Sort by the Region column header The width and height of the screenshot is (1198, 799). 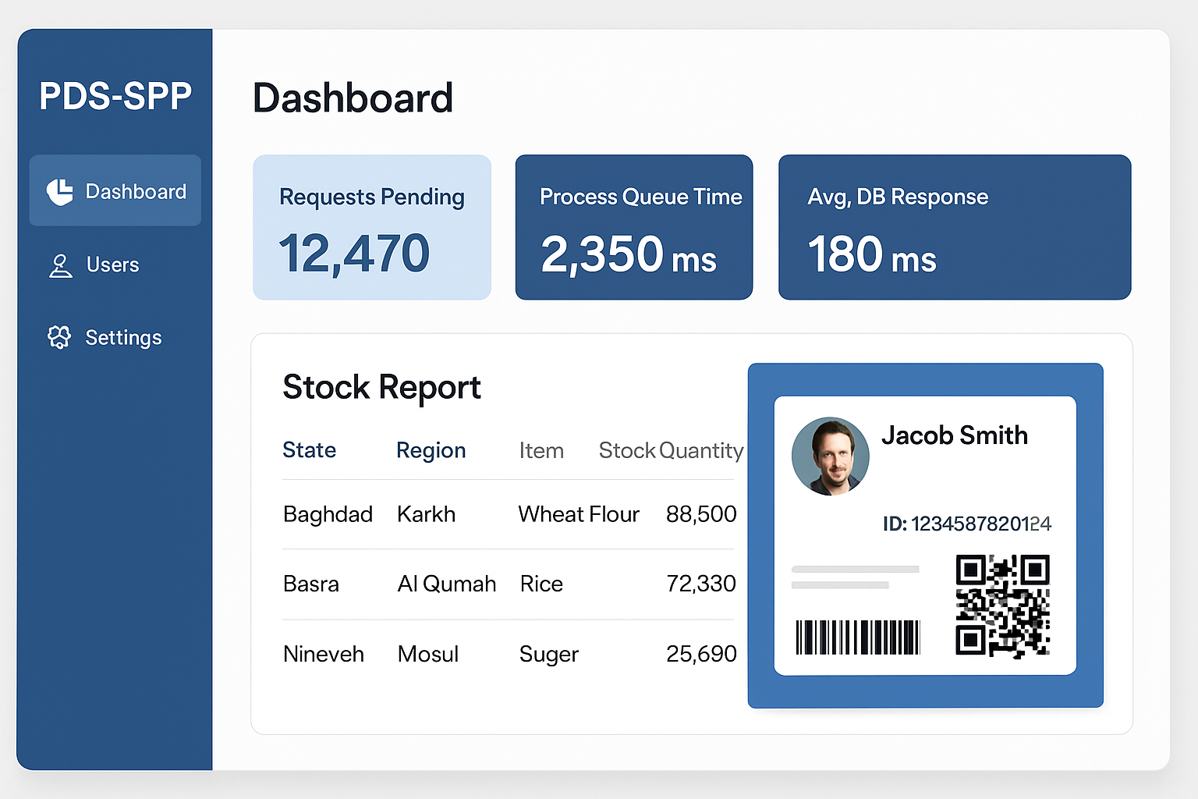(x=431, y=450)
